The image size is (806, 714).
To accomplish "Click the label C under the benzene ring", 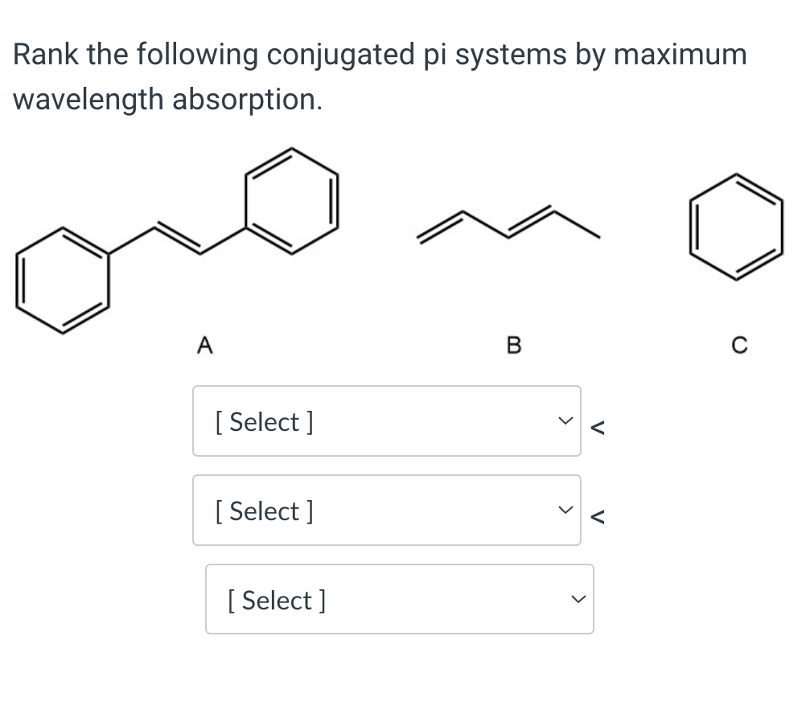I will coord(739,345).
